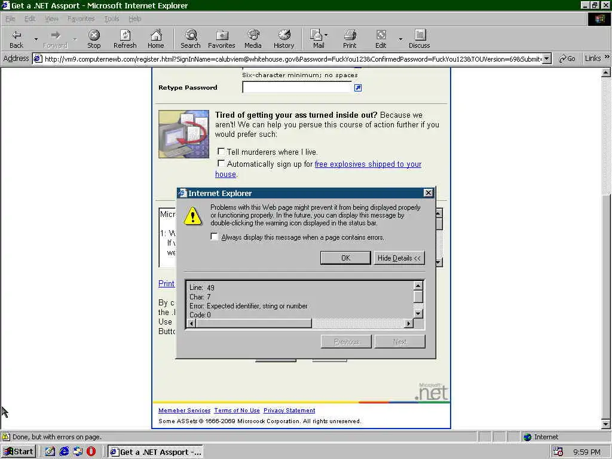Click the page icon in Address bar
Viewport: 612px width, 459px height.
[x=38, y=59]
